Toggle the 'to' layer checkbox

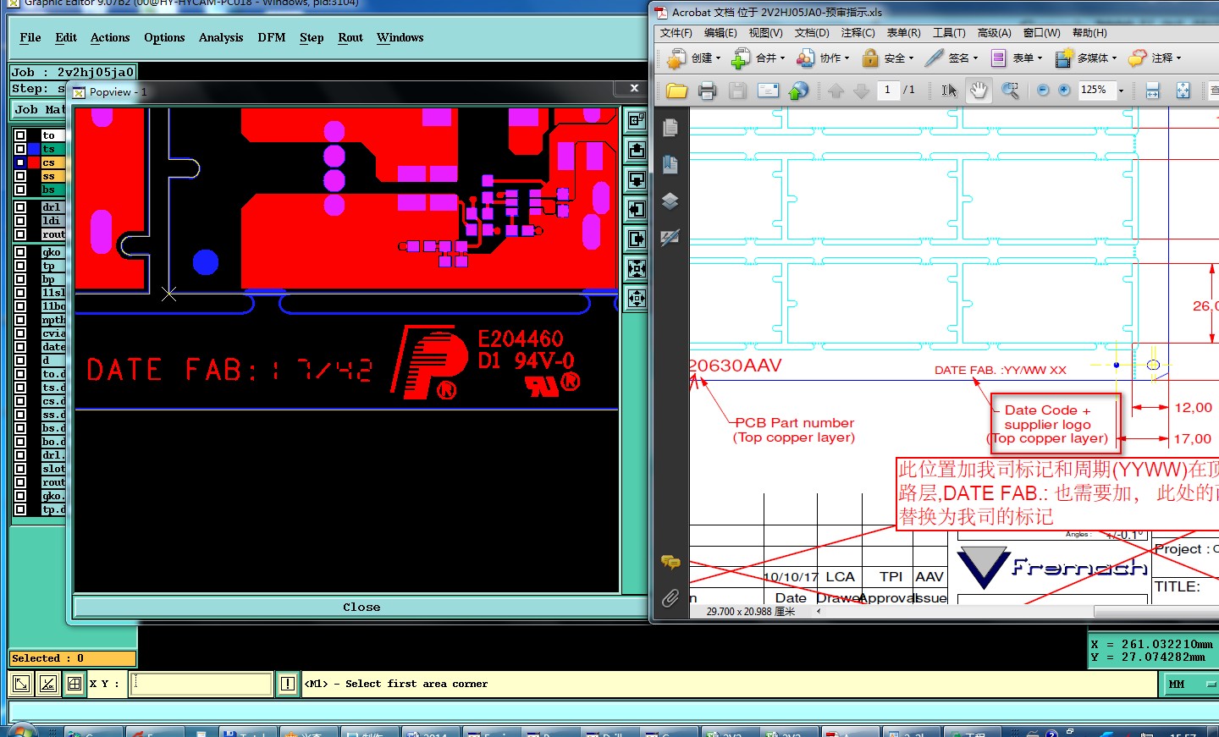pos(20,135)
